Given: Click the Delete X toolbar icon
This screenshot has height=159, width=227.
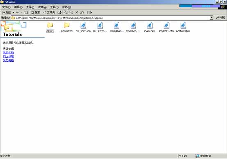Looking at the screenshot, I should 77,12.
